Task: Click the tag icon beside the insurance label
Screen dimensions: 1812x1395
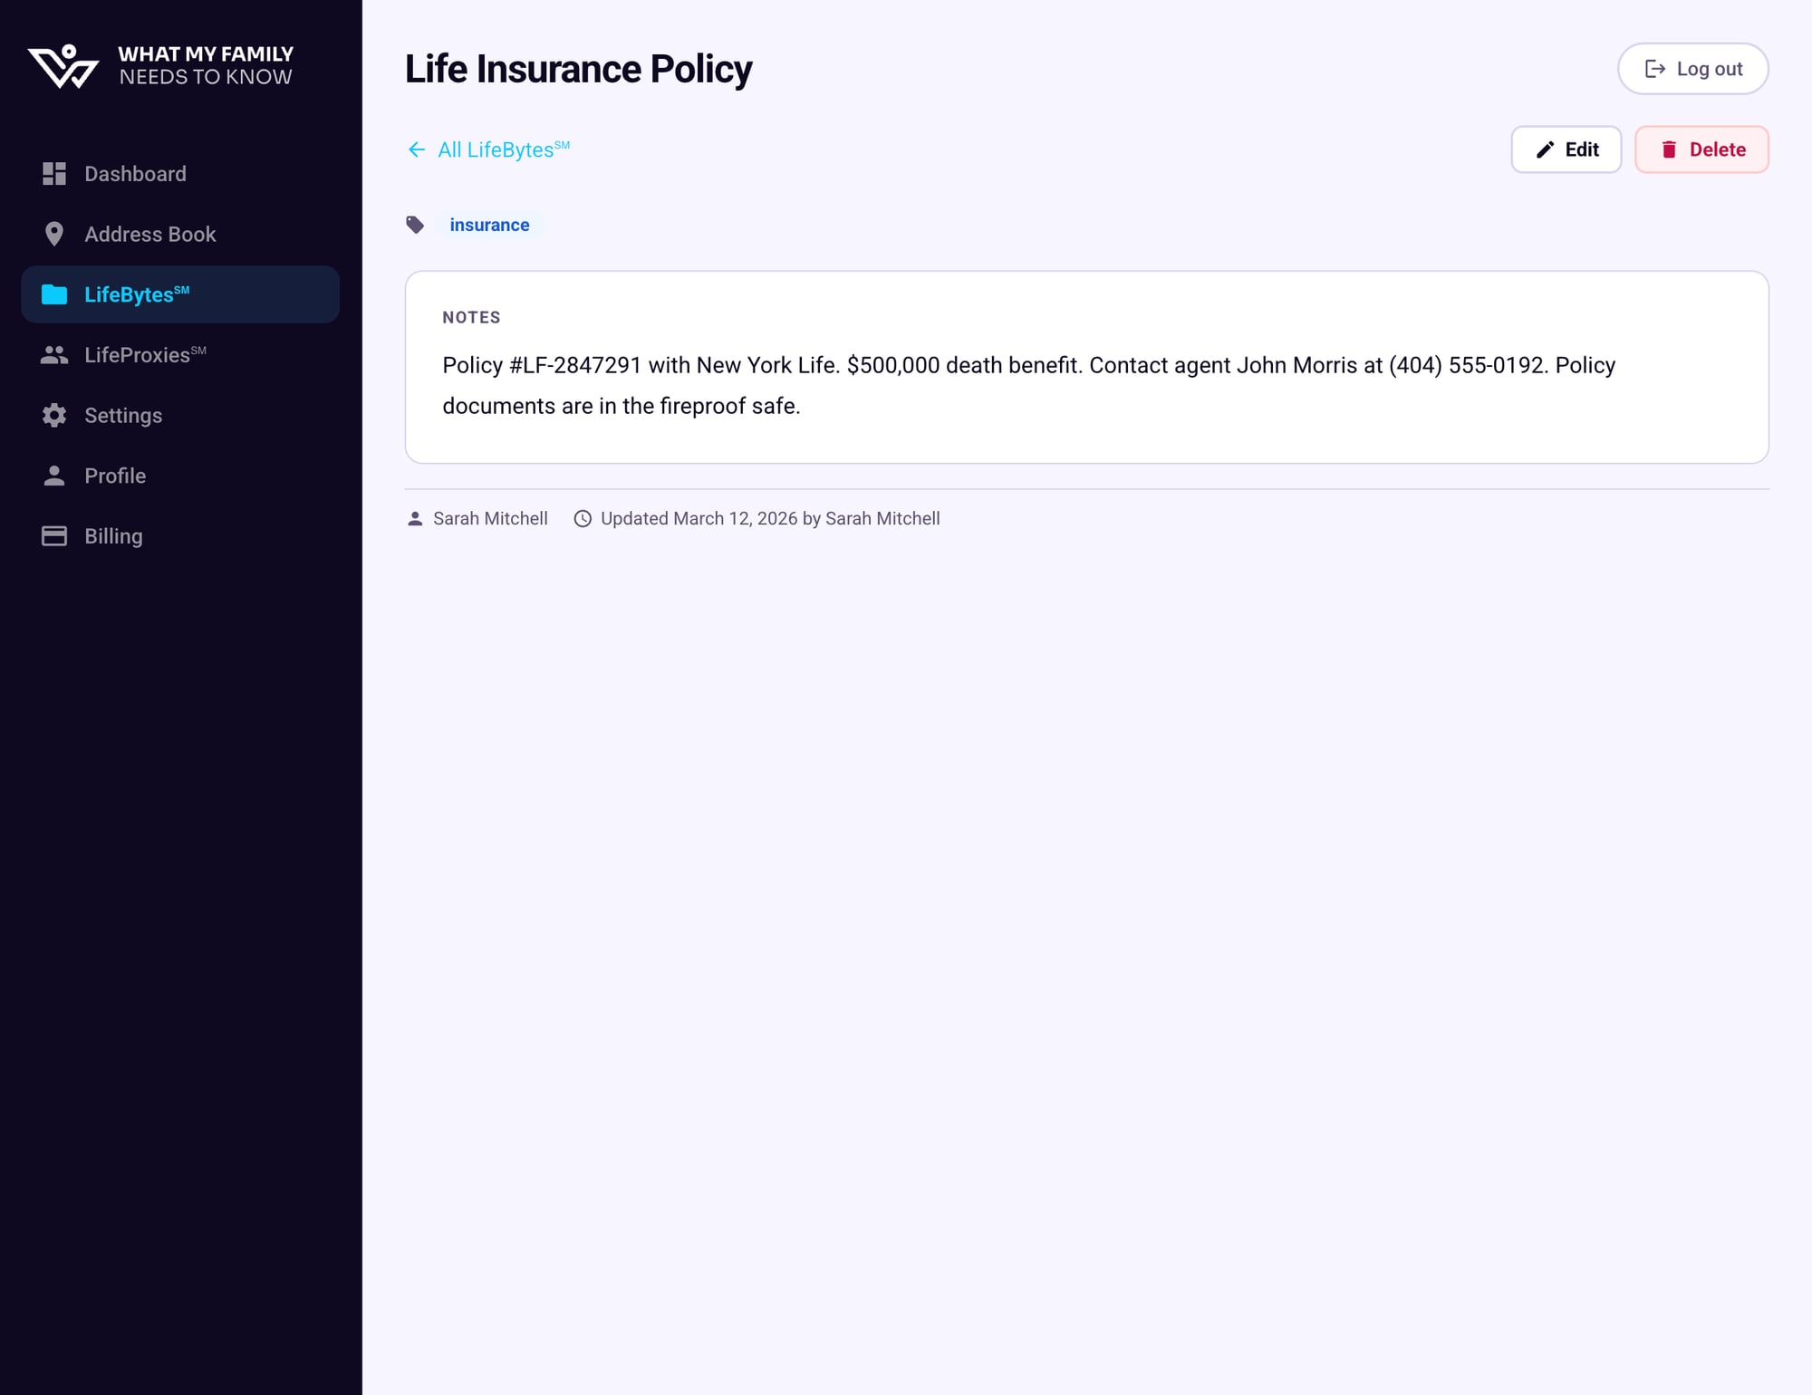Action: [416, 224]
